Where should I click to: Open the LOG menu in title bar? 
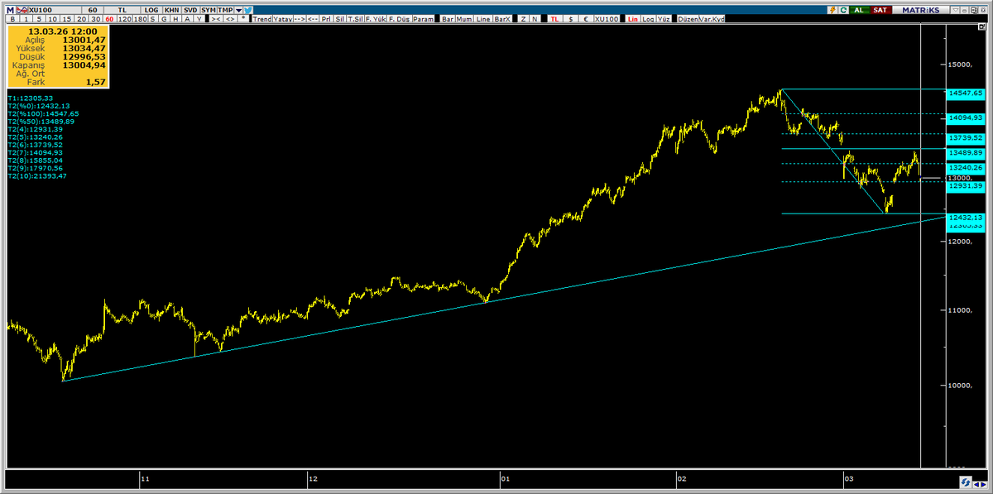coord(151,9)
